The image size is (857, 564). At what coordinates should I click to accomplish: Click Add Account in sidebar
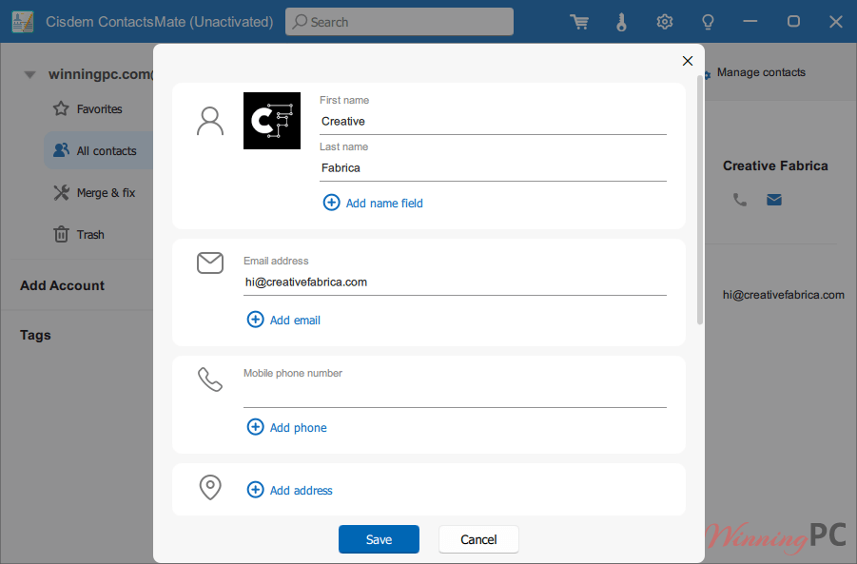point(63,285)
